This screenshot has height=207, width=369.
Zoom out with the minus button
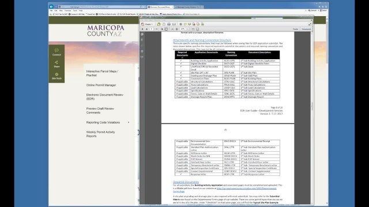click(172, 29)
